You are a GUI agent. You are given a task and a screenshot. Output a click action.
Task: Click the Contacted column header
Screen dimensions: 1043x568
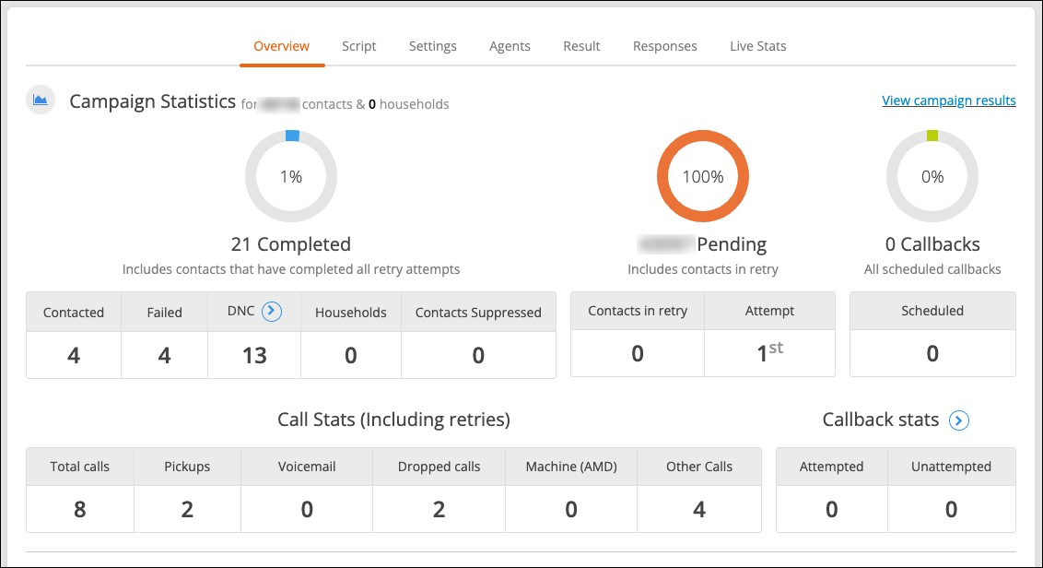click(x=74, y=313)
